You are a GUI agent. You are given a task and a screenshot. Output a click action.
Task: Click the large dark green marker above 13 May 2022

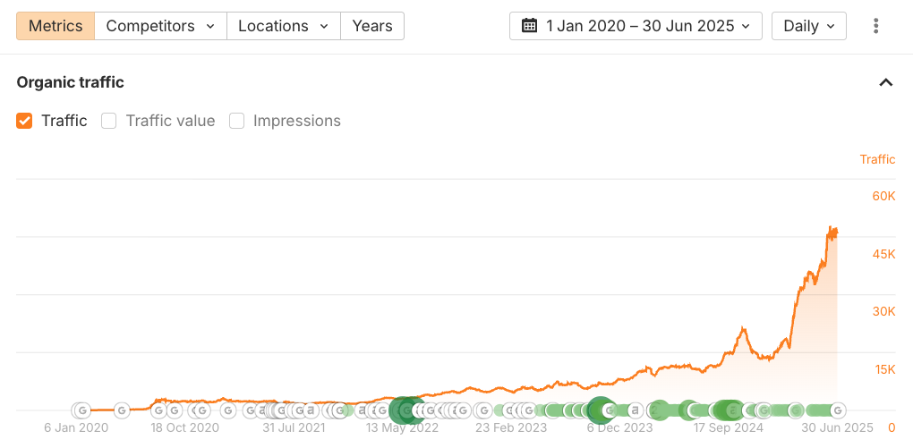(402, 410)
